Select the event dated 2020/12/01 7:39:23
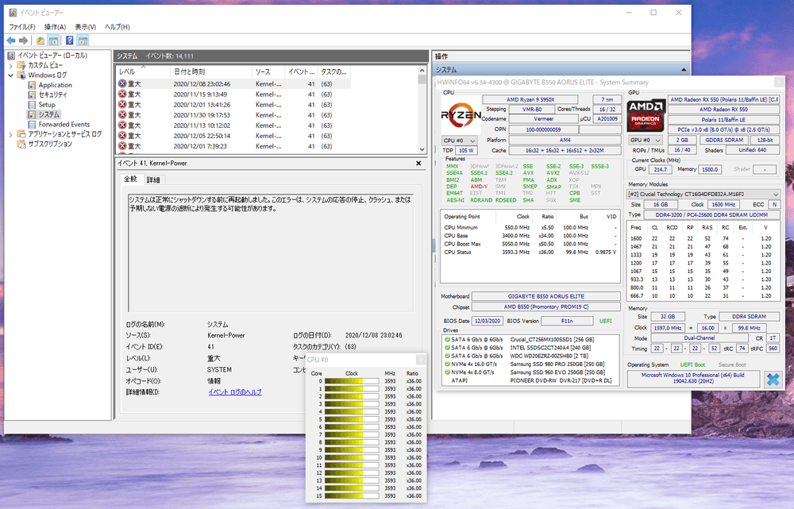 click(x=233, y=146)
